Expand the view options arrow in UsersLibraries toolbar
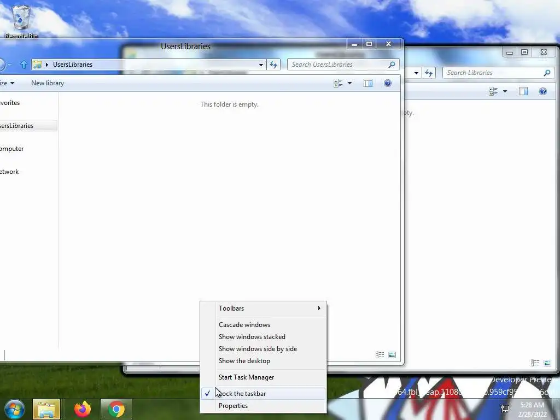Image resolution: width=560 pixels, height=420 pixels. [x=349, y=83]
